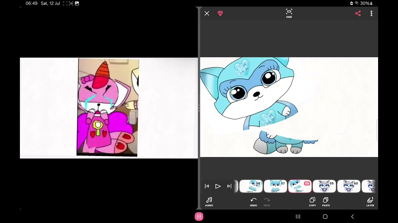Select frame 59 thumbnail

pos(324,186)
